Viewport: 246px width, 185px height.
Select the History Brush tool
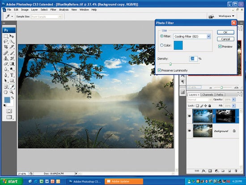12,59
